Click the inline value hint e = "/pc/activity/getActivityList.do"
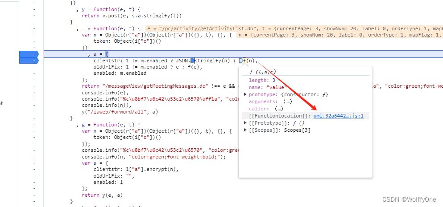The height and width of the screenshot is (207, 443). point(203,28)
